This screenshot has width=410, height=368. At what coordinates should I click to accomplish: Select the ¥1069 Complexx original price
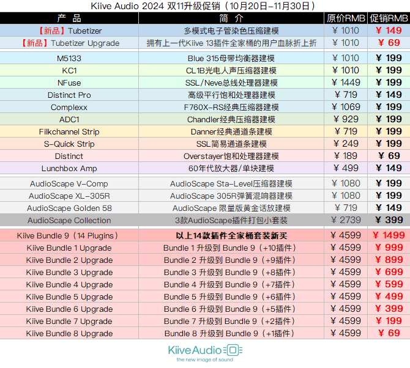(346, 107)
